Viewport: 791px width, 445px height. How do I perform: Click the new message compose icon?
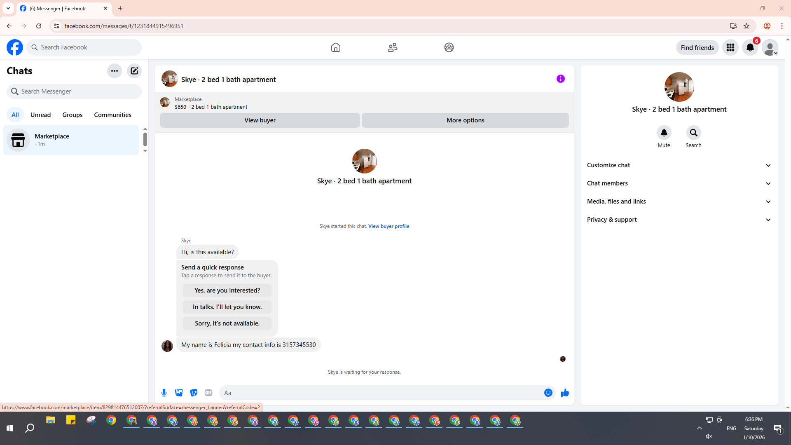134,71
